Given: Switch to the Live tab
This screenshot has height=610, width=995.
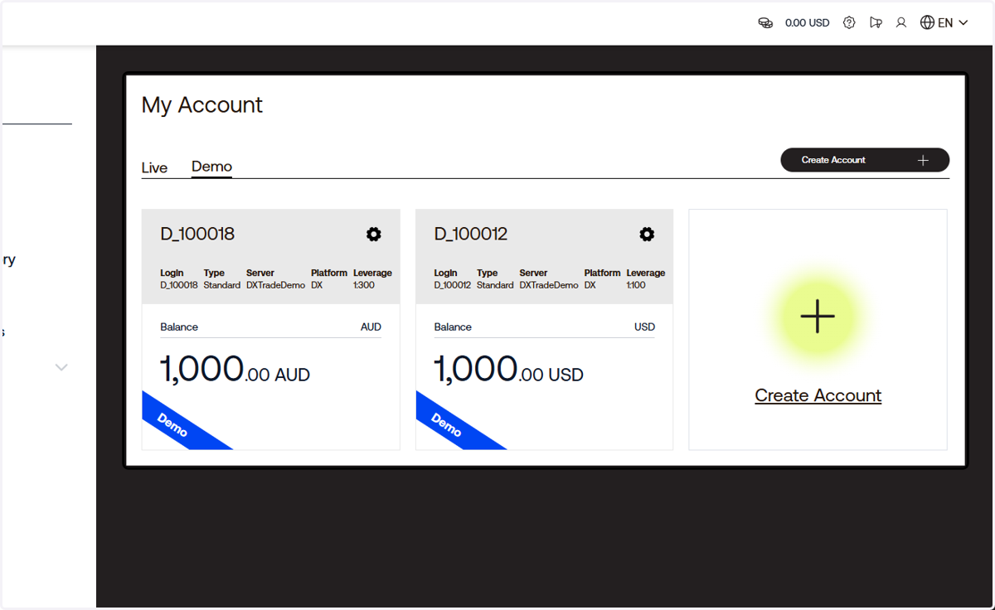Looking at the screenshot, I should pyautogui.click(x=154, y=167).
